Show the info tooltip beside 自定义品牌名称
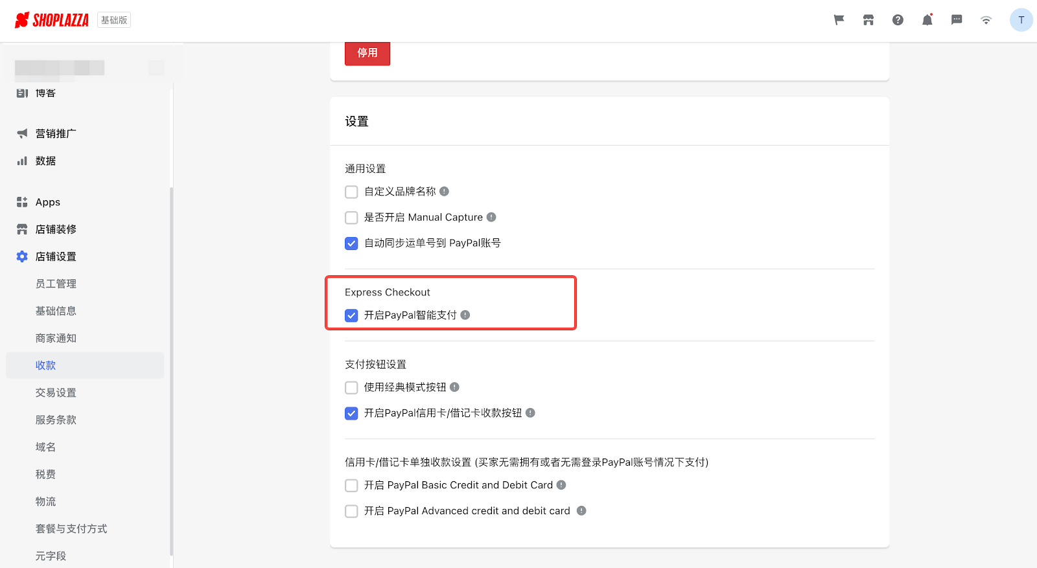This screenshot has width=1037, height=568. [x=444, y=191]
